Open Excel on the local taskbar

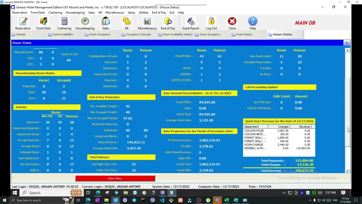click(x=227, y=200)
